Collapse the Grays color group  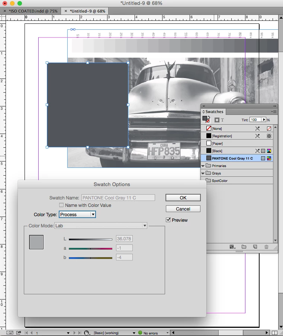[203, 173]
